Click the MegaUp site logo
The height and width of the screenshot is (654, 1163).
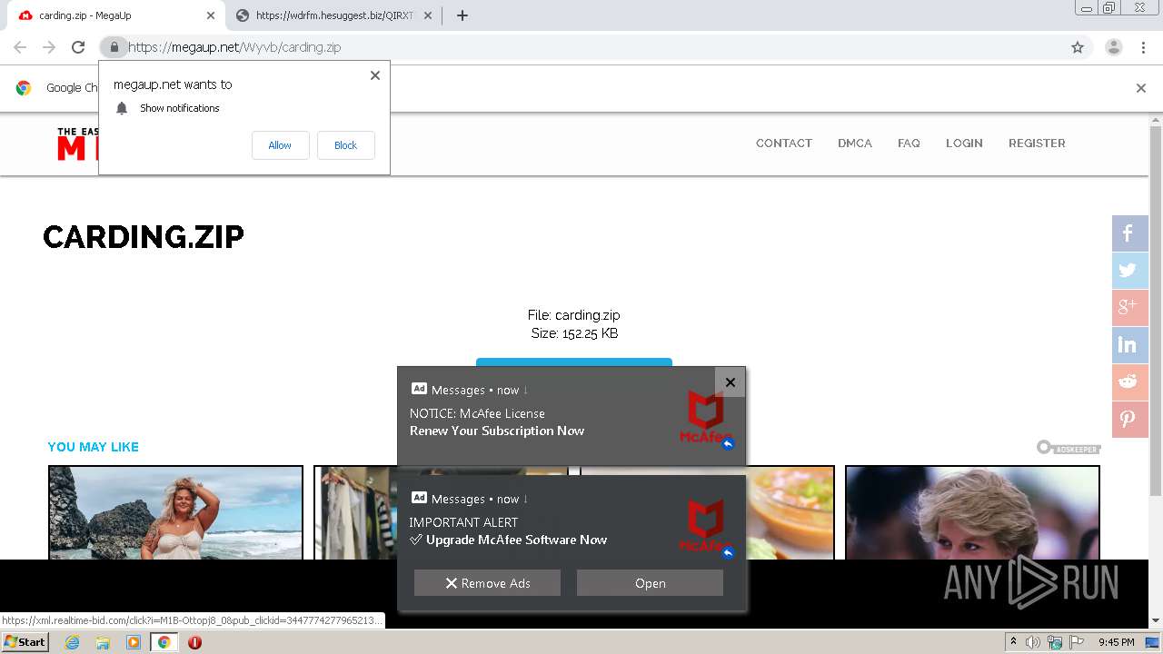[77, 144]
